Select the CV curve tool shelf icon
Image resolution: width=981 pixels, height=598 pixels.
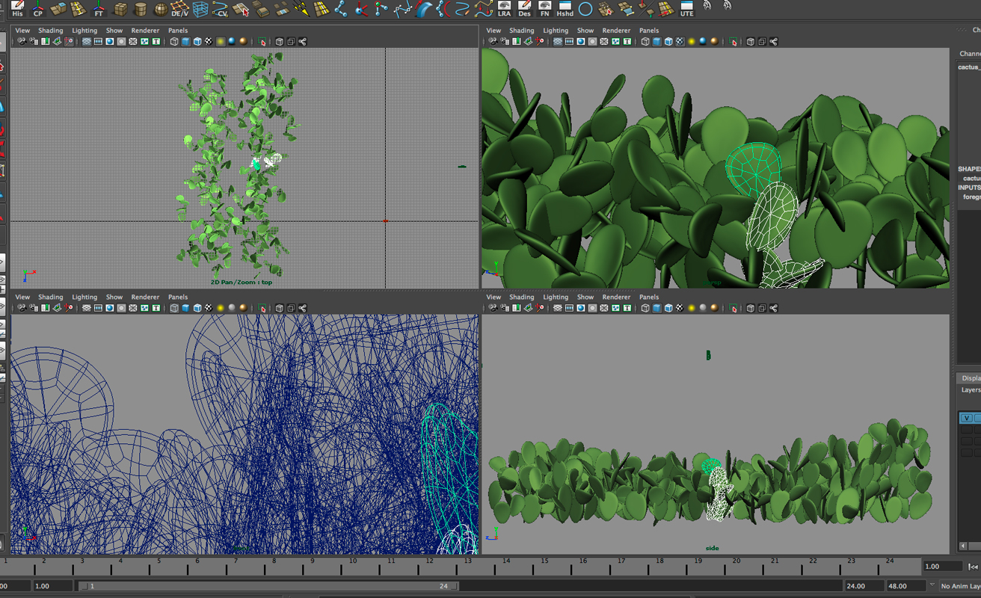coord(221,9)
